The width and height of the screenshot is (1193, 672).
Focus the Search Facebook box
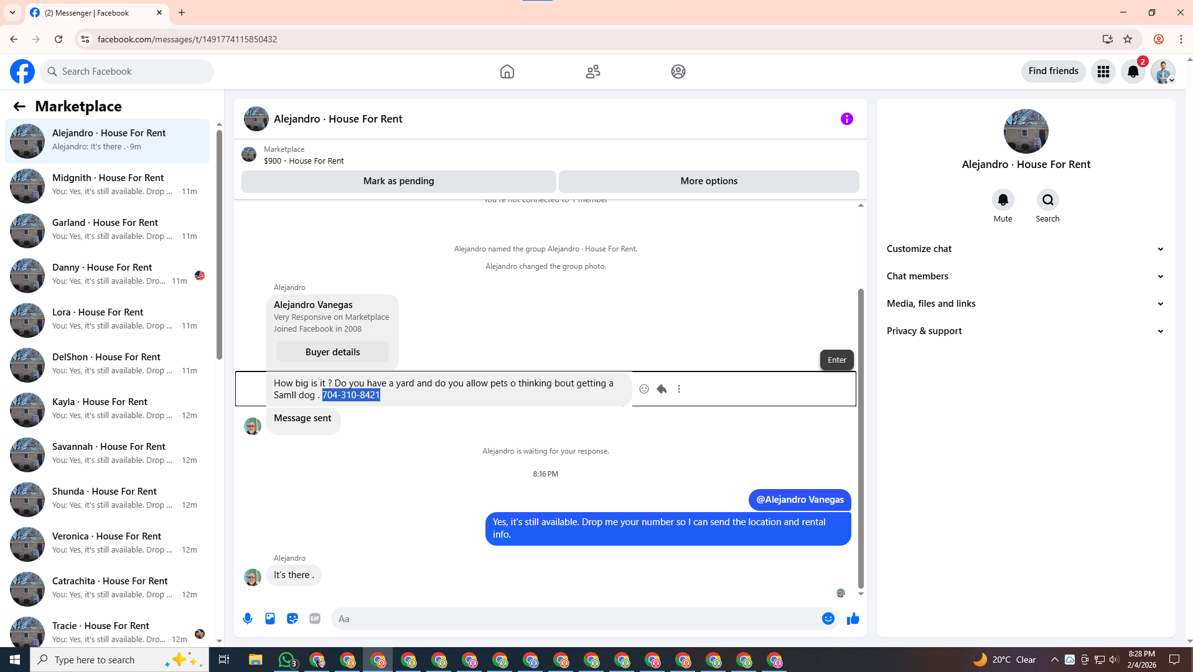[x=127, y=72]
